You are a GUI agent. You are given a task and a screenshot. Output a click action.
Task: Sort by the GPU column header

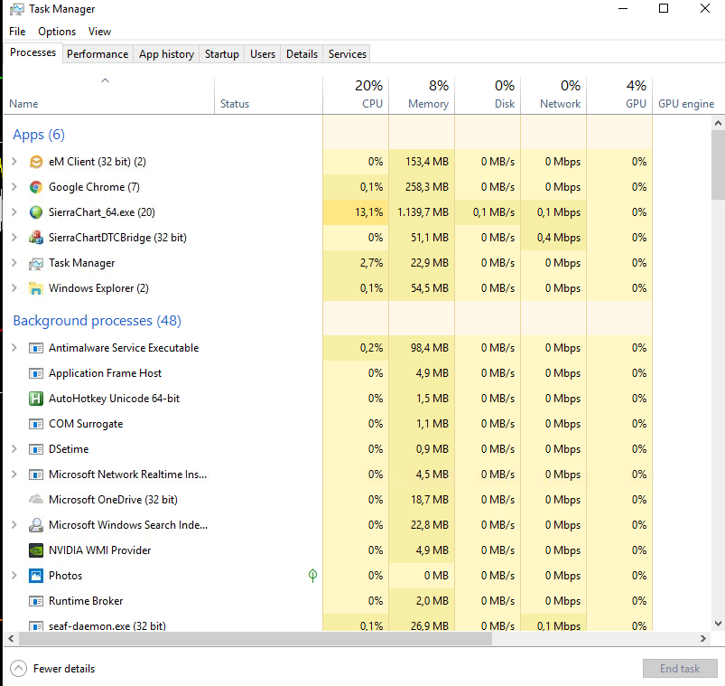[x=619, y=96]
